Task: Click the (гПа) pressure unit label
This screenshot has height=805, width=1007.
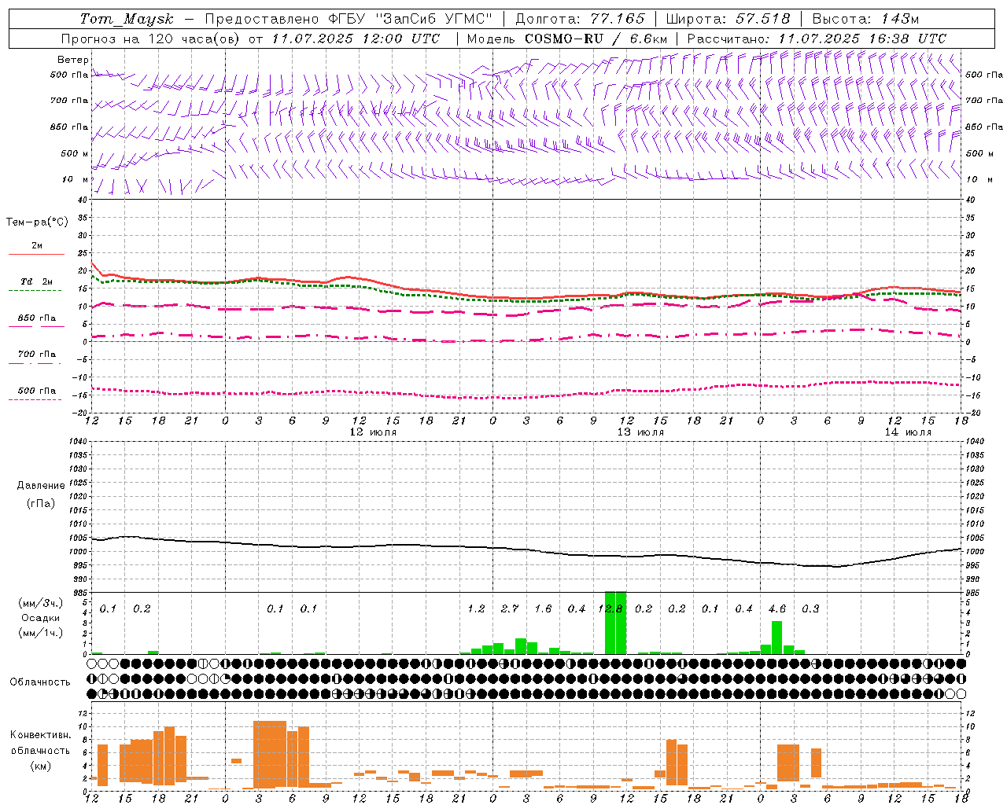Action: tap(41, 503)
